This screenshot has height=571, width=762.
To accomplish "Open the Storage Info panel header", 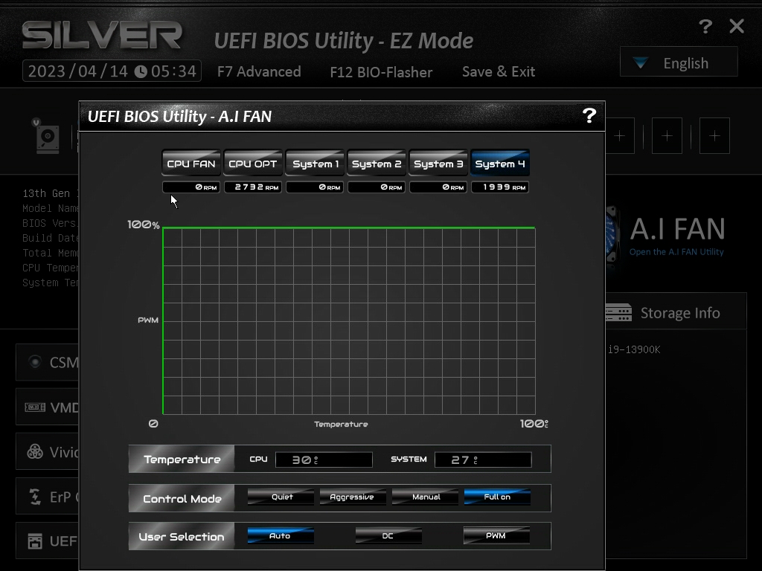I will coord(676,312).
